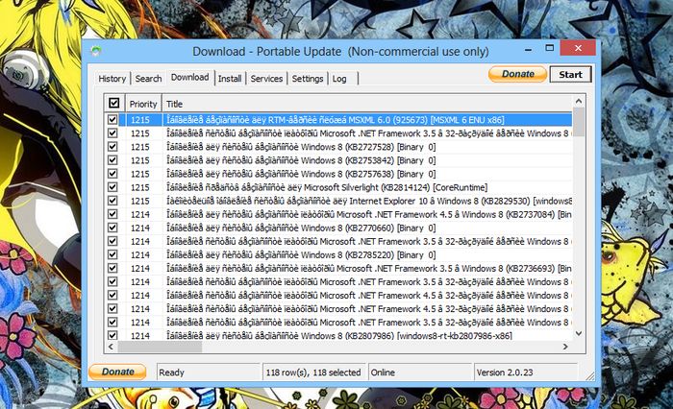
Task: Close the Portable Update window
Action: click(574, 48)
